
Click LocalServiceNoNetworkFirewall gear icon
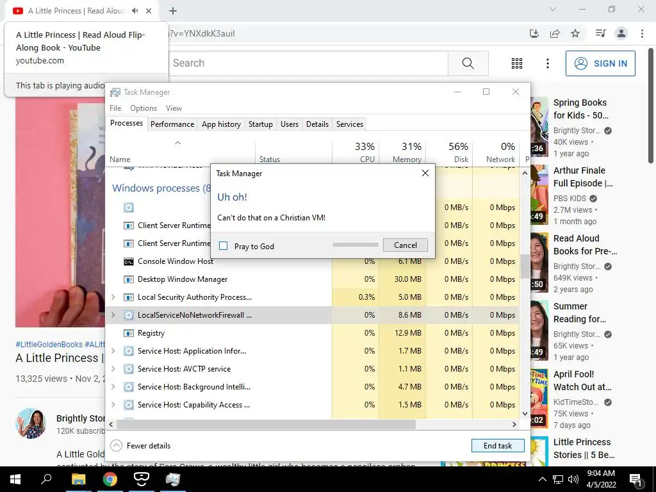pyautogui.click(x=128, y=315)
